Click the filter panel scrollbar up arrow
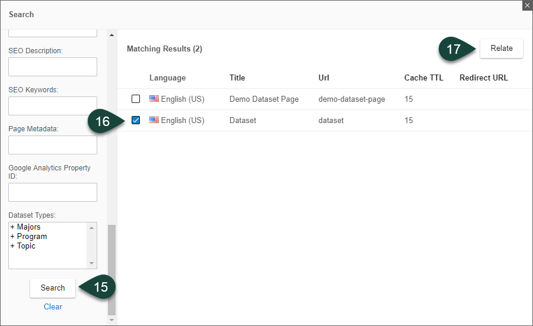Image resolution: width=533 pixels, height=326 pixels. 111,35
